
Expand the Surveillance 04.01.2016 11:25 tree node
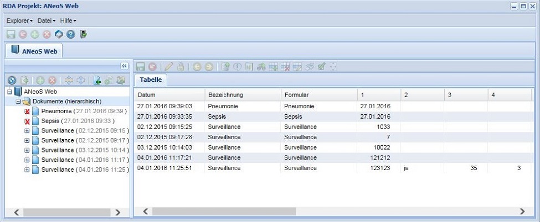(27, 170)
